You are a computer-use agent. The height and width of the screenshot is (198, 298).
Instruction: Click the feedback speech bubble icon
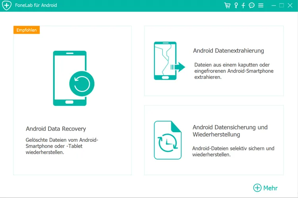tap(252, 6)
